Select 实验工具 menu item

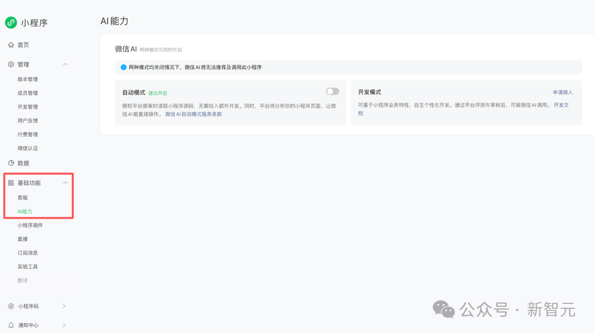[x=28, y=267]
